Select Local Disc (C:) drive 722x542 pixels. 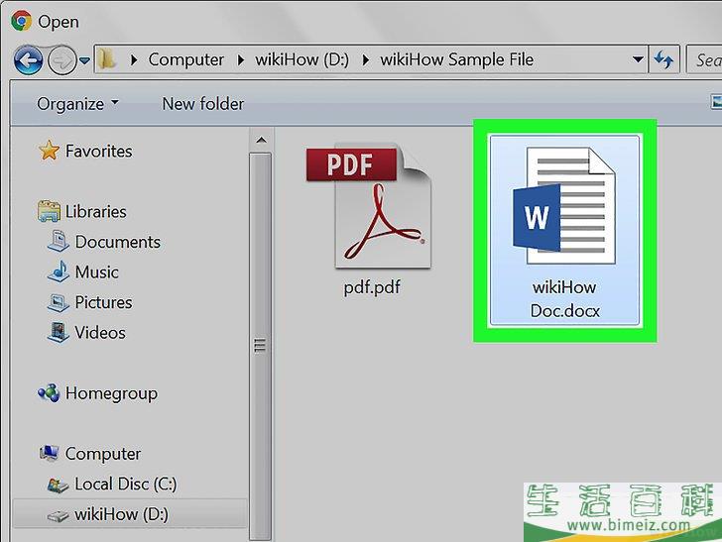tap(125, 485)
